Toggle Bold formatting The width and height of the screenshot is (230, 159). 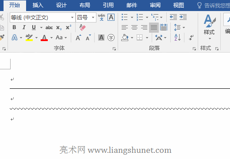click(14, 27)
